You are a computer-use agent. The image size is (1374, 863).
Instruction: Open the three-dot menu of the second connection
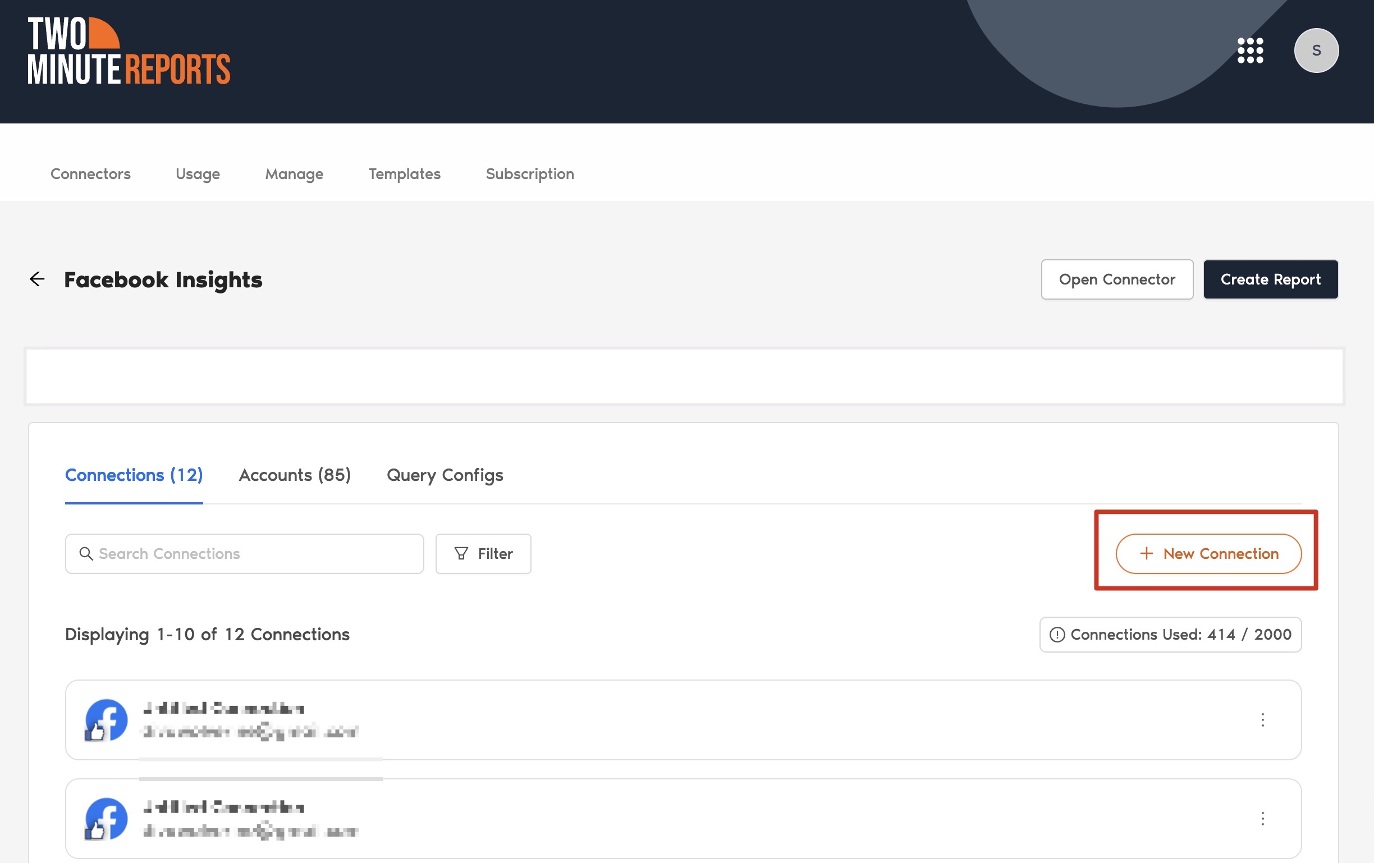[x=1263, y=818]
